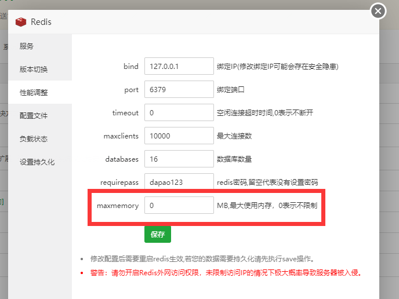The image size is (399, 299).
Task: View the 负载状态 tab
Action: point(40,139)
